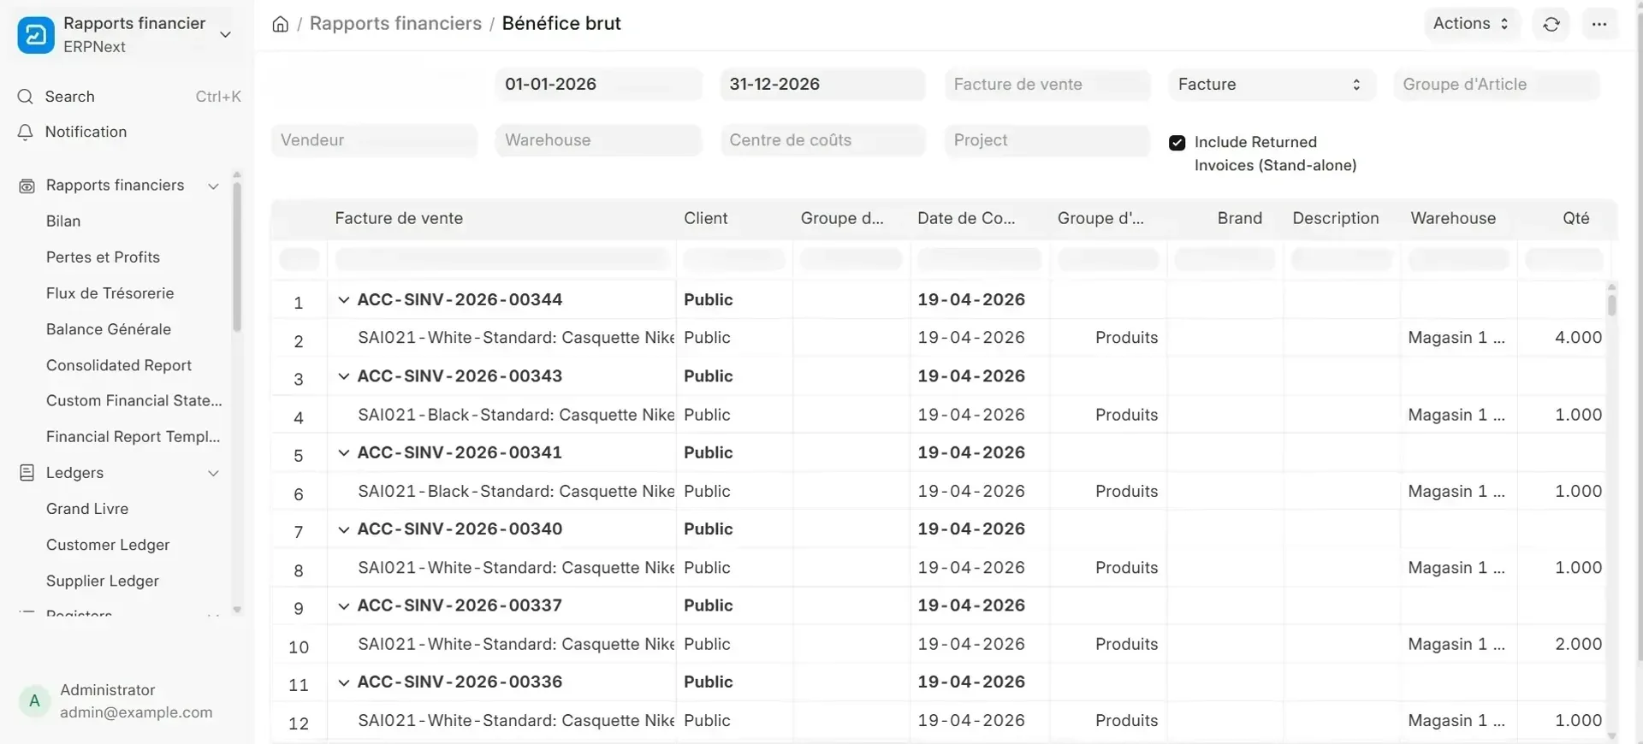Uncheck Include Returned Invoices checkbox
Screen dimensions: 1643x744
point(1177,143)
